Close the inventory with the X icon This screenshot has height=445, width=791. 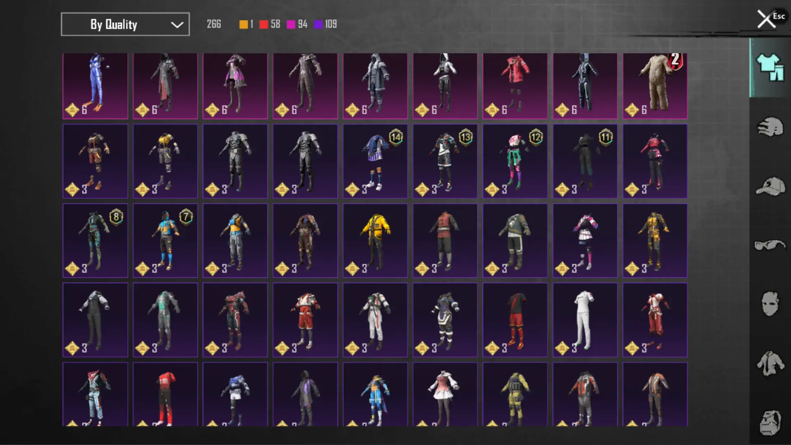pos(766,19)
